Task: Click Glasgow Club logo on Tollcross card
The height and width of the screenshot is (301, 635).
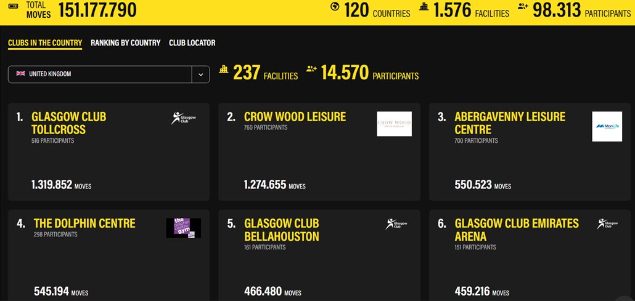Action: pyautogui.click(x=184, y=118)
